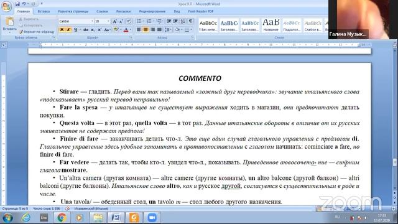The image size is (398, 224).
Task: Save the document with the floppy icon
Action: (x=17, y=4)
